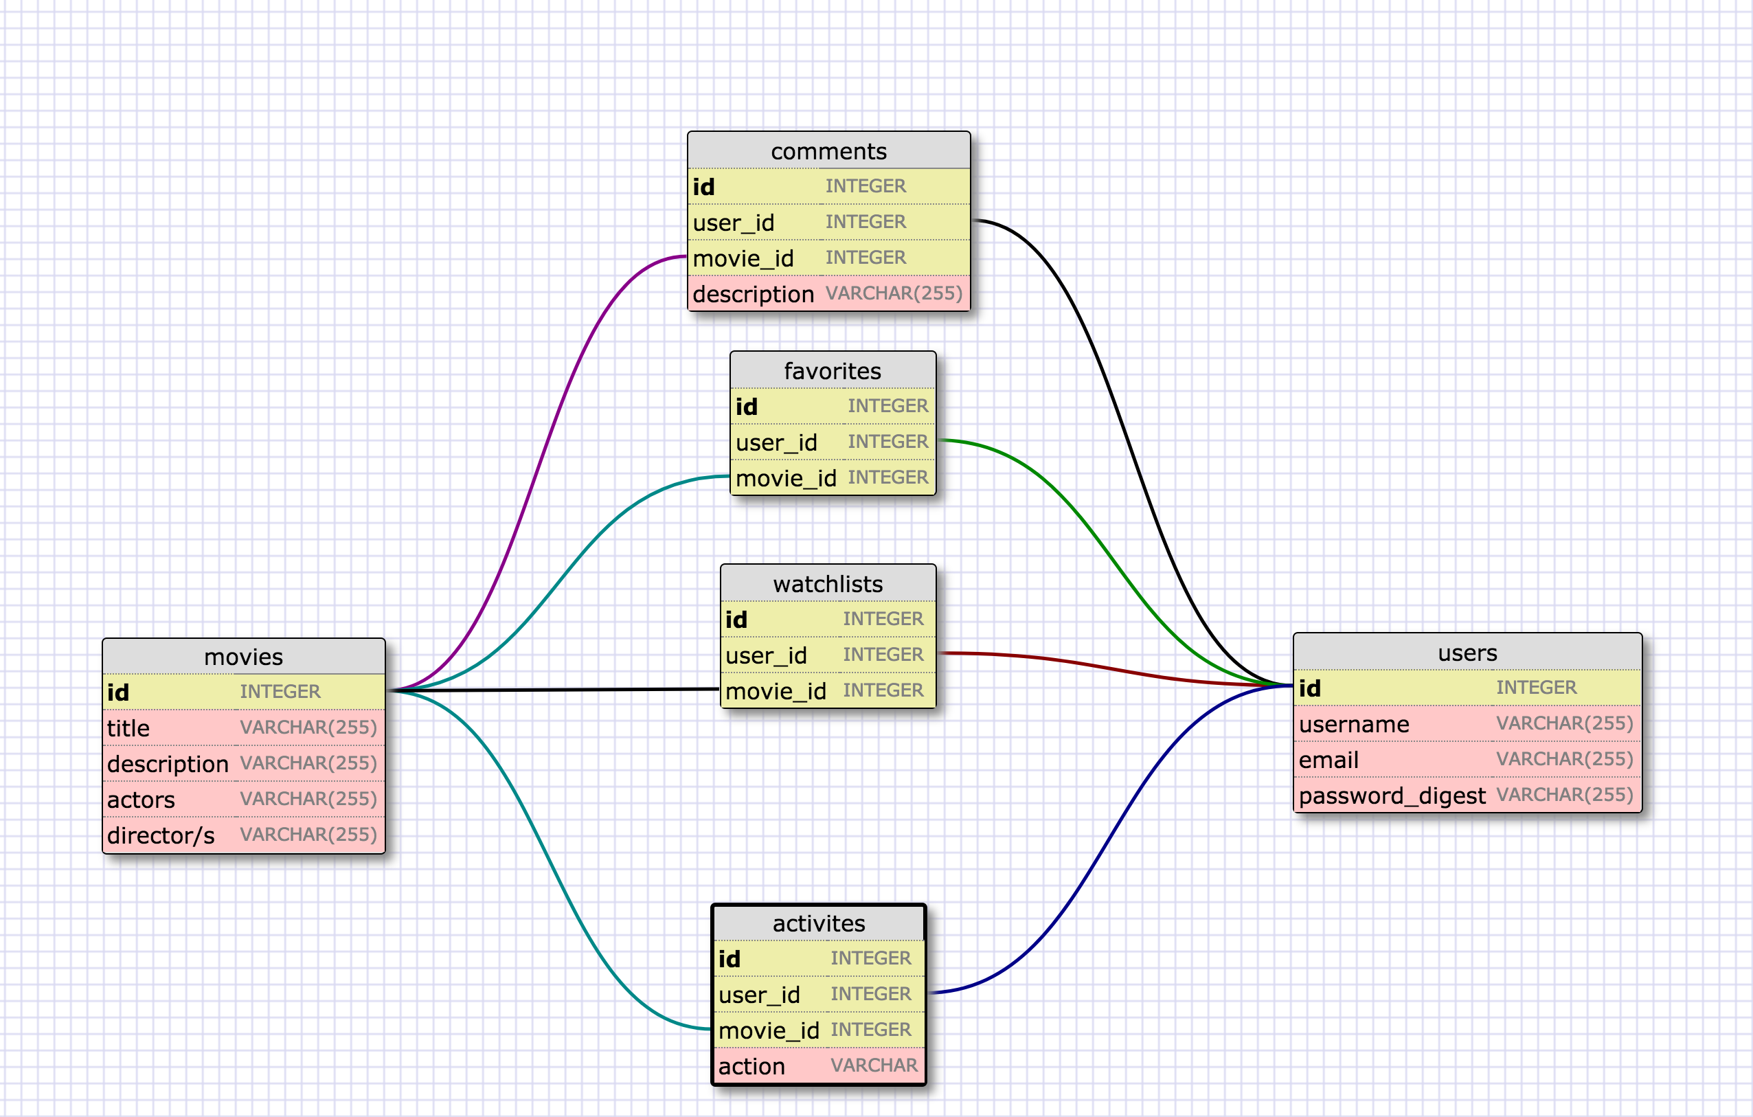Viewport: 1753px width, 1117px height.
Task: Click the users table title
Action: coord(1467,652)
